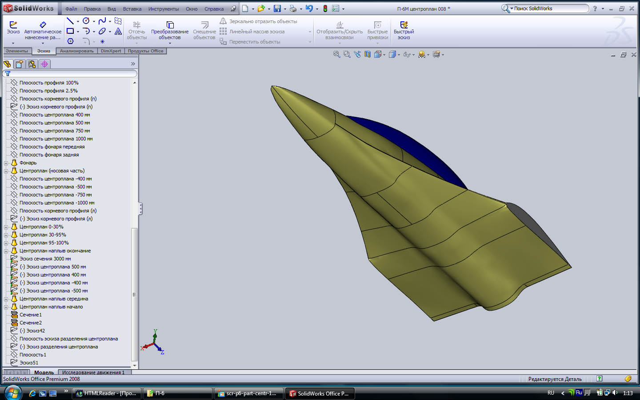
Task: Open the Инструменты menu
Action: click(164, 9)
